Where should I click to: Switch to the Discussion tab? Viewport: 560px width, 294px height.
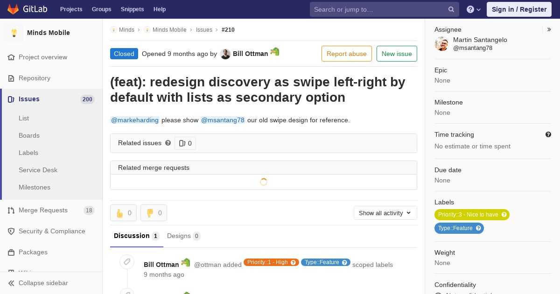pos(137,236)
